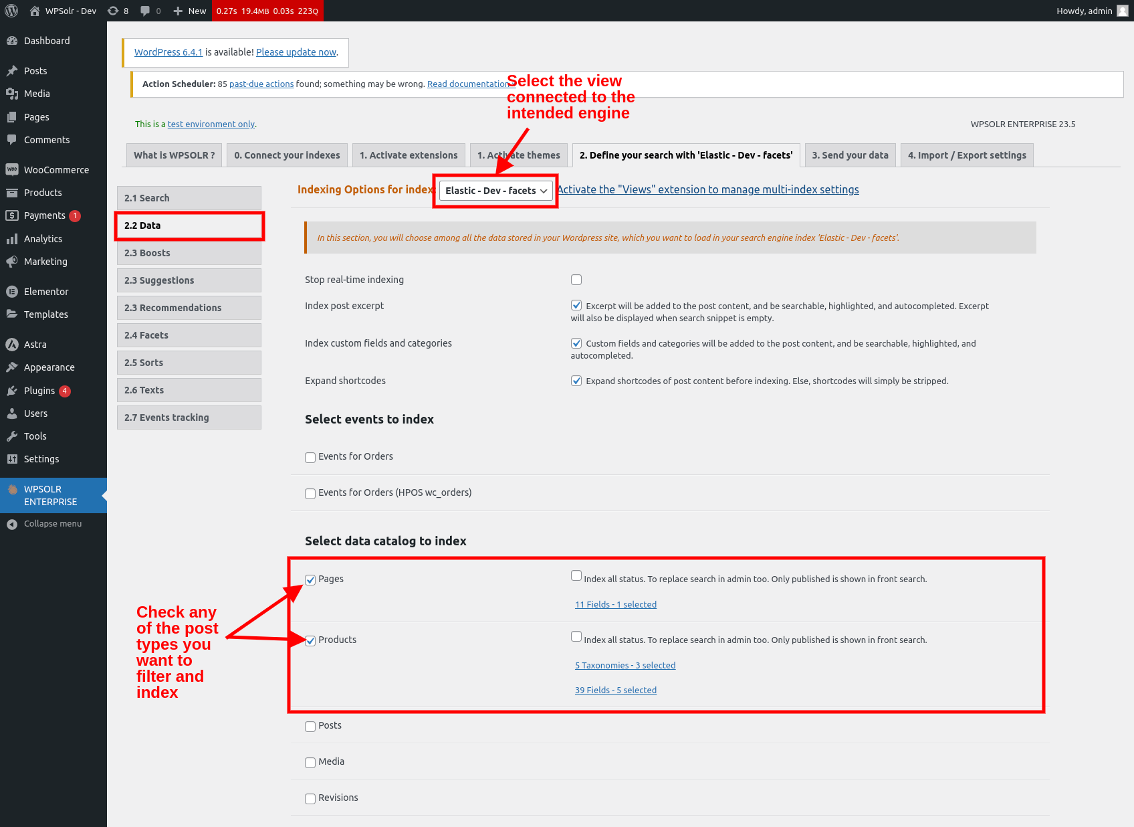Screen dimensions: 1134x827
Task: Open the WPSolr - Dev site home icon
Action: [35, 11]
